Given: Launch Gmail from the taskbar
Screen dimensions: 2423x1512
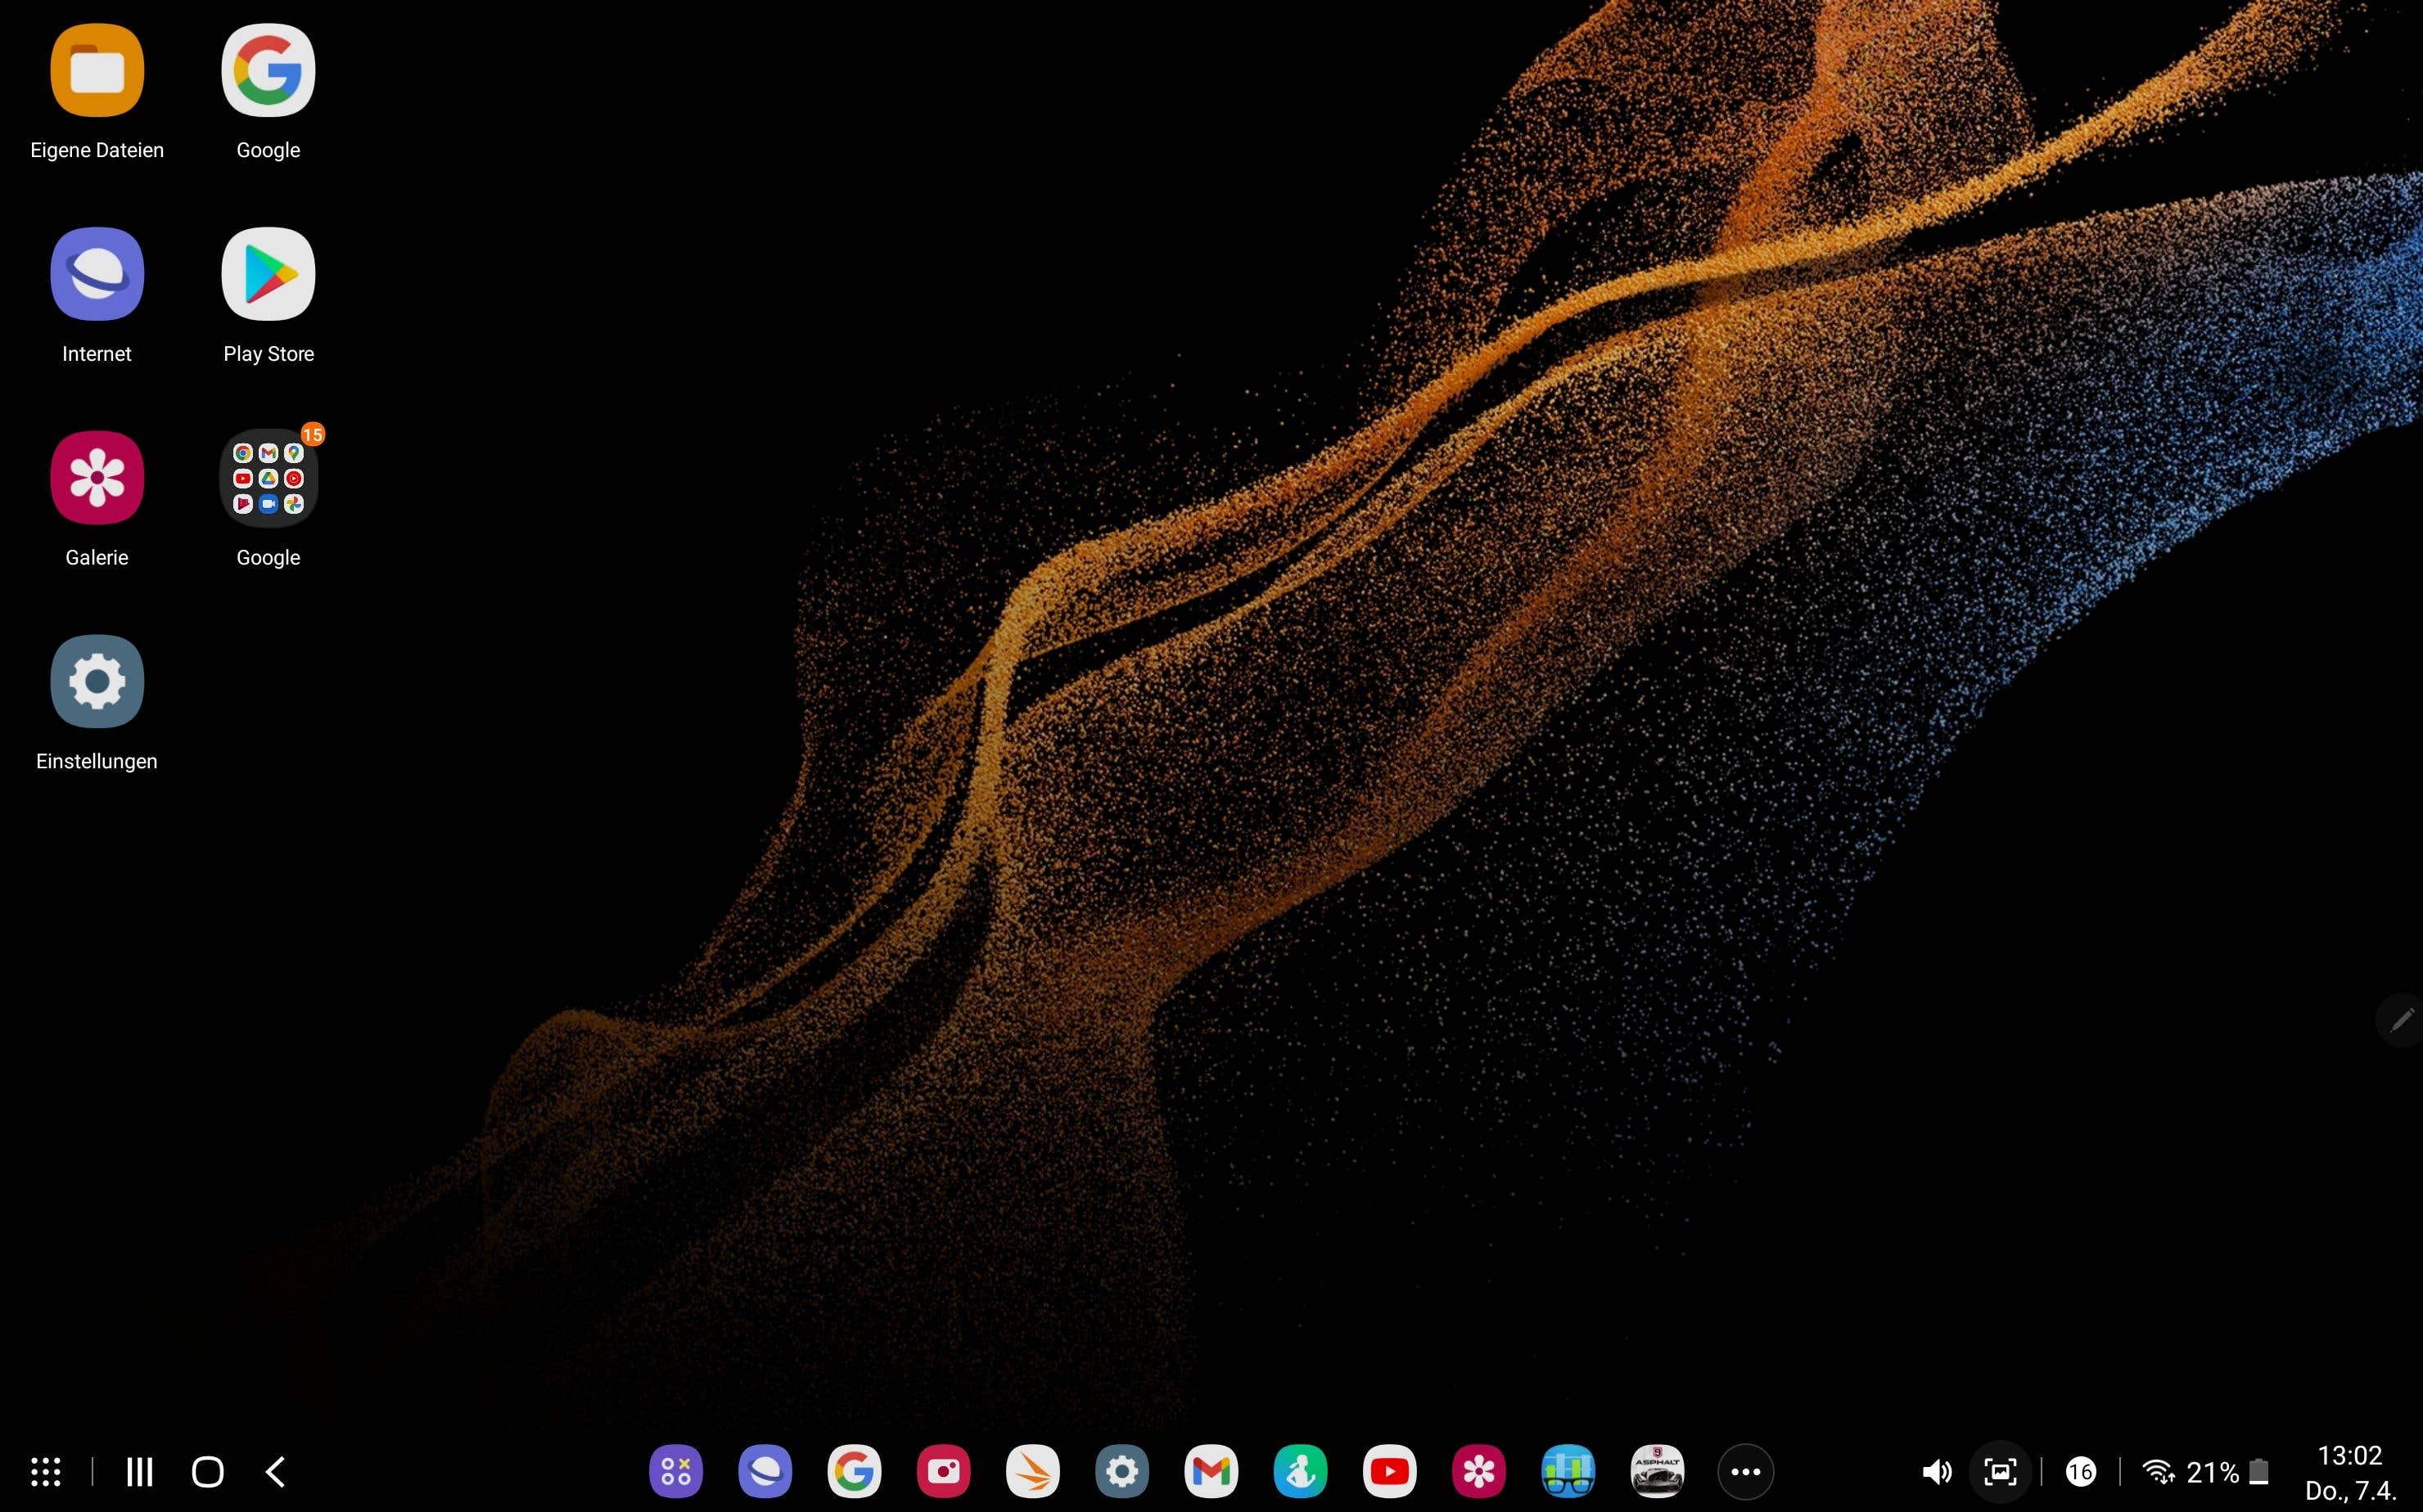Looking at the screenshot, I should (1211, 1470).
